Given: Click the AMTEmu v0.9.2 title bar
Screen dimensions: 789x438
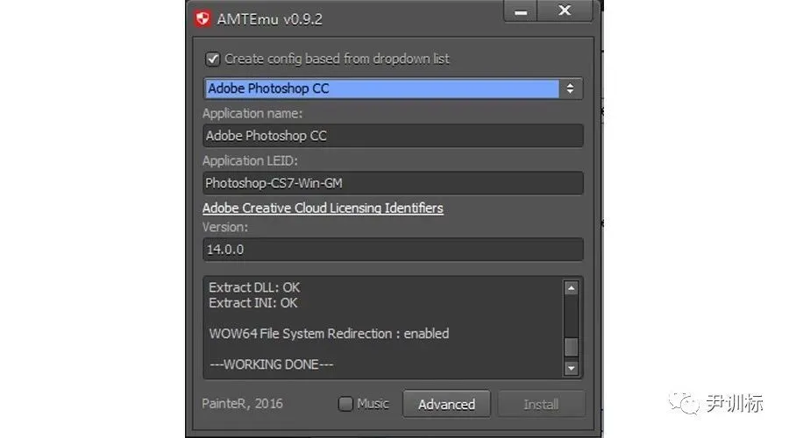Looking at the screenshot, I should [x=351, y=17].
